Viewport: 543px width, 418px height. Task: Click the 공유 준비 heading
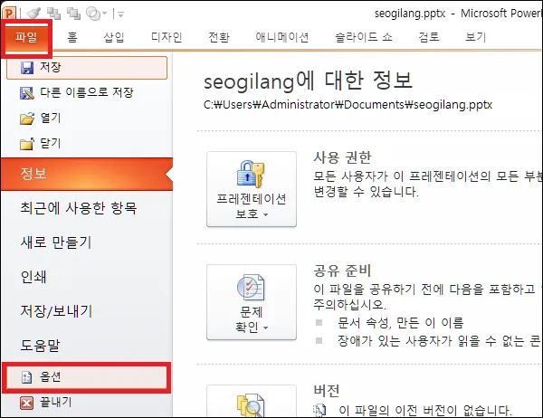tap(342, 271)
